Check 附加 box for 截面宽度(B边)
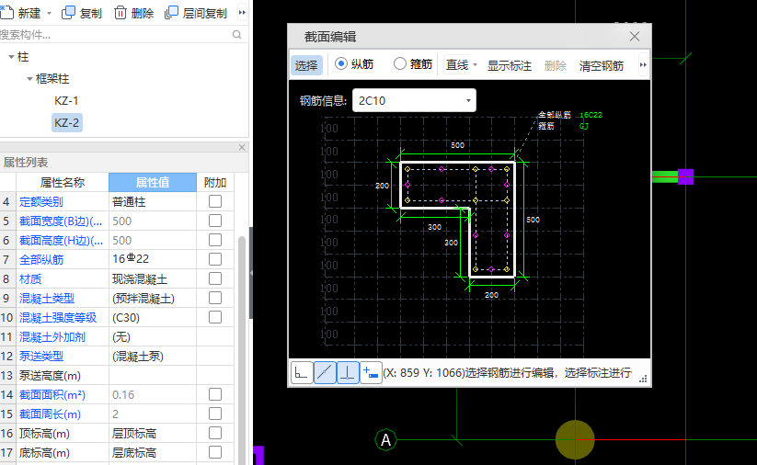This screenshot has height=465, width=757. click(x=215, y=221)
